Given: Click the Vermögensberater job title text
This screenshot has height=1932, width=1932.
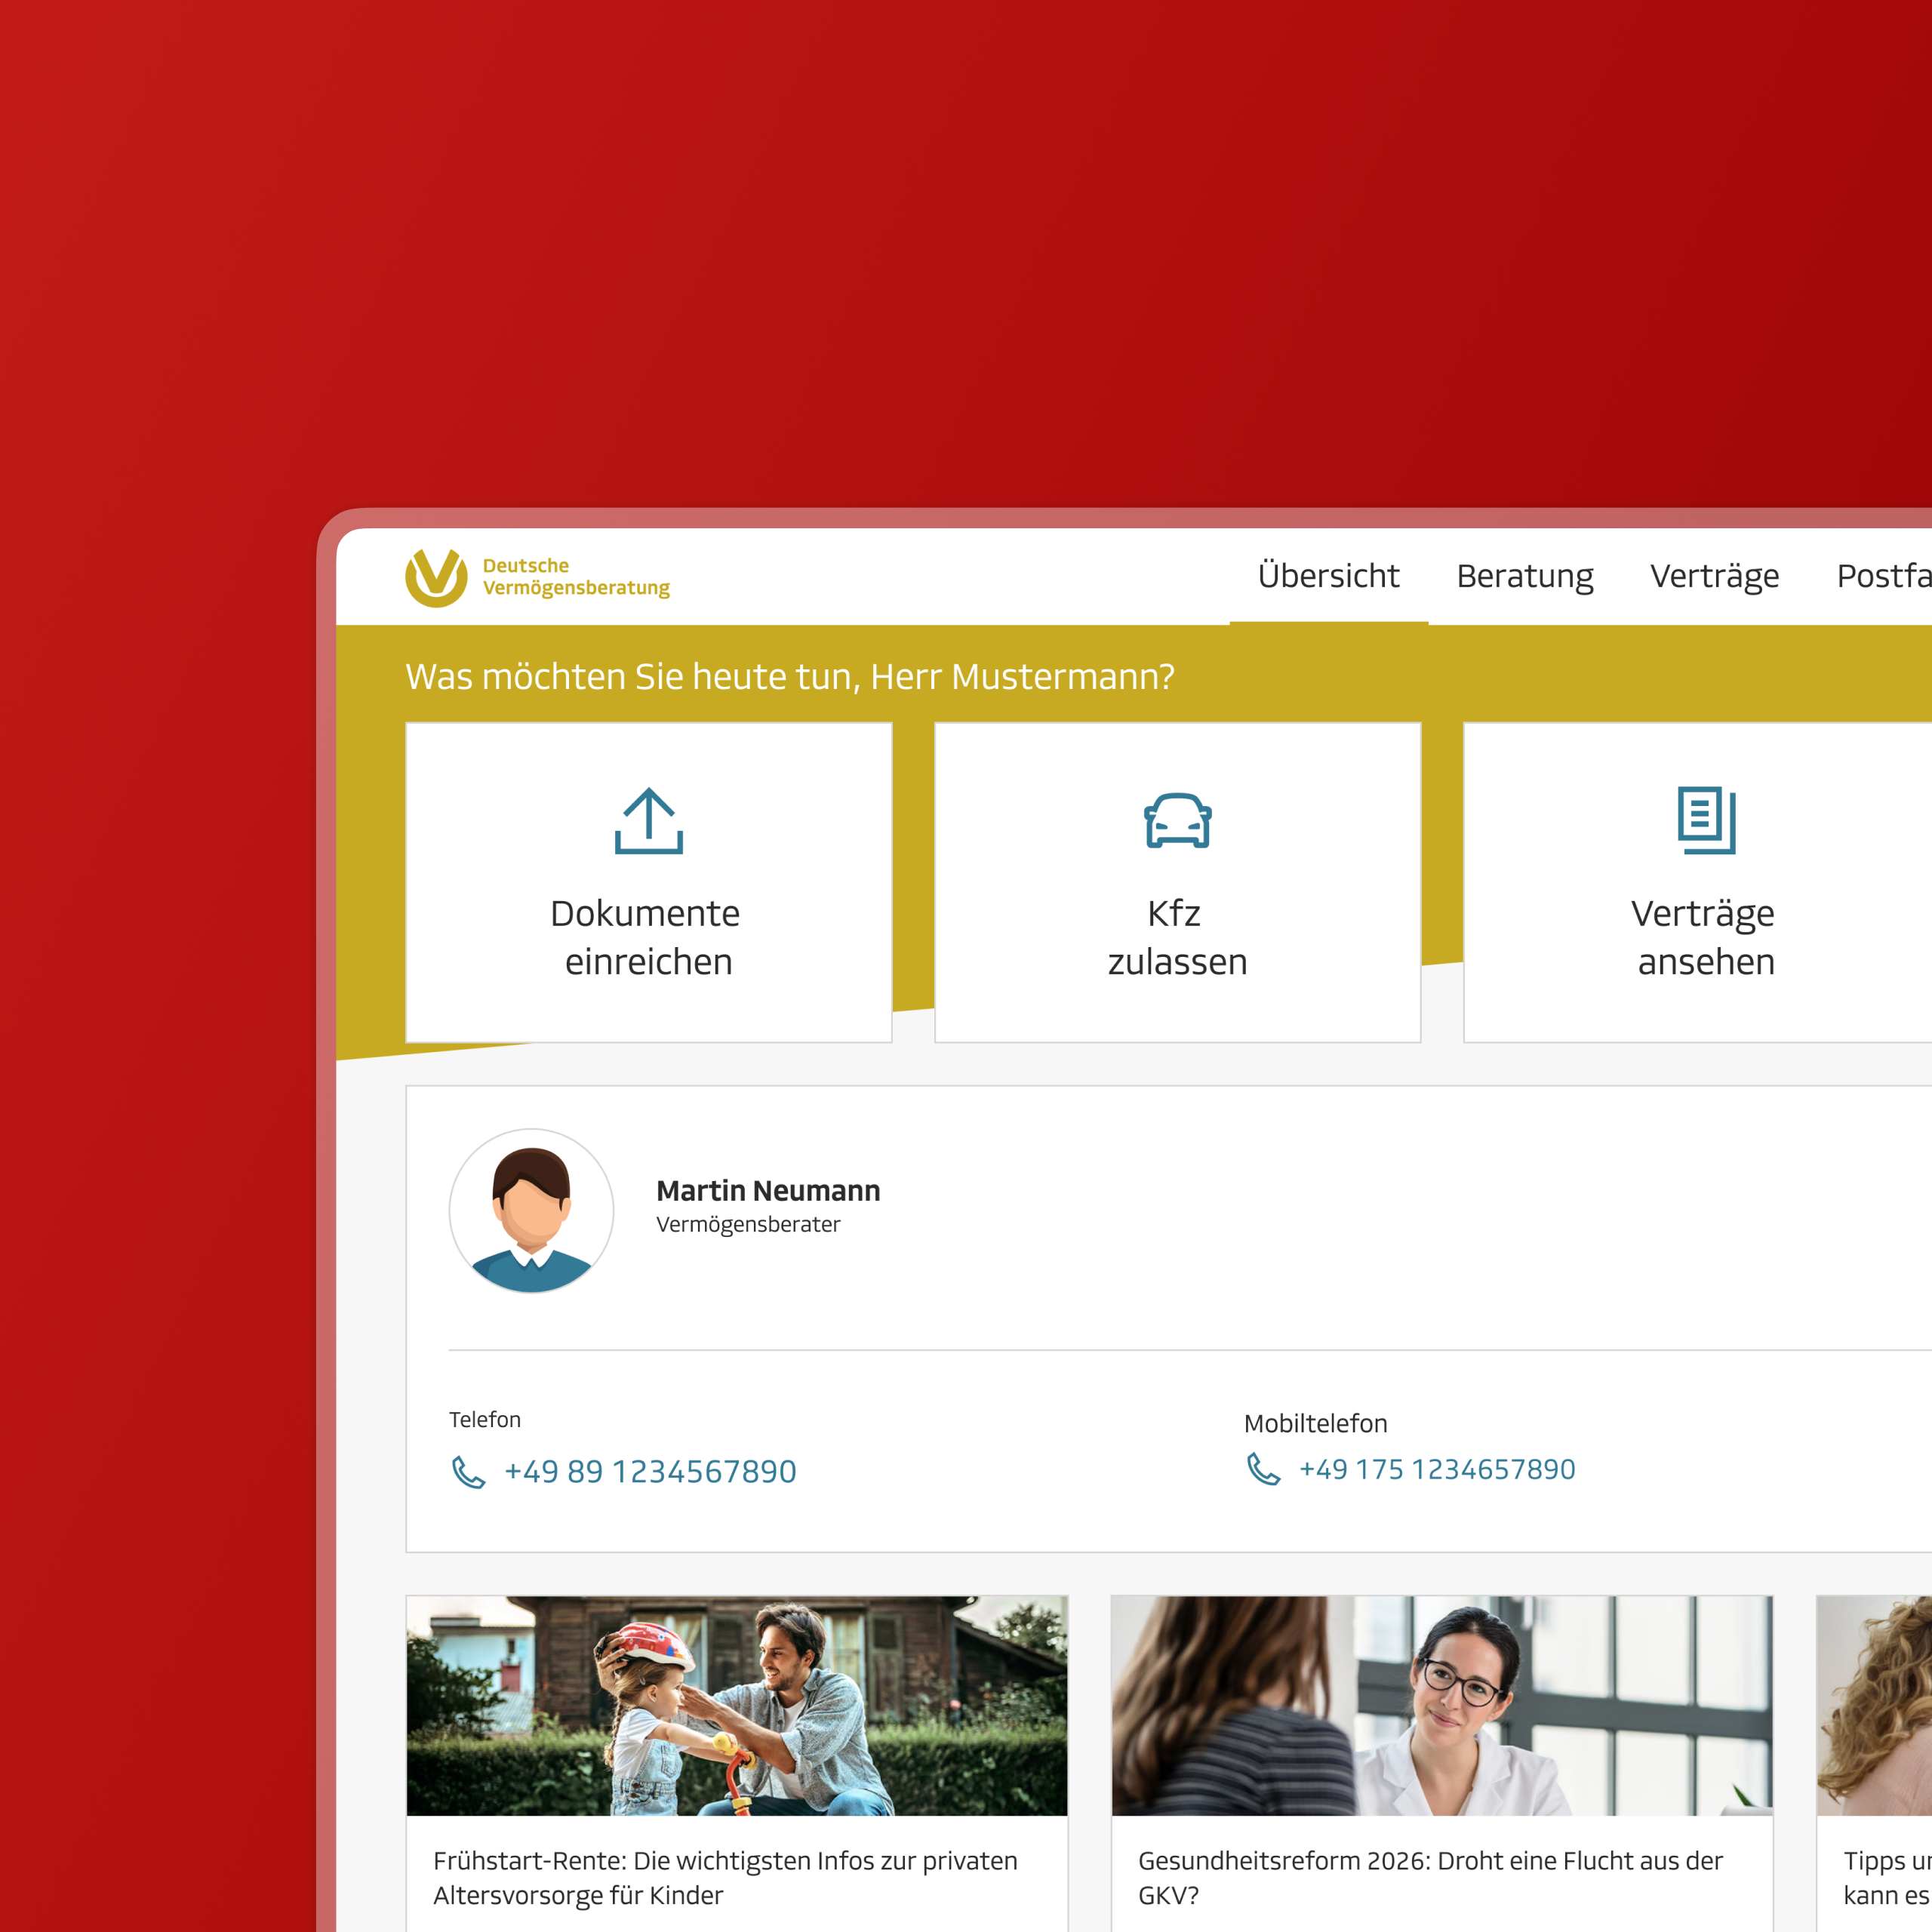Looking at the screenshot, I should pos(748,1225).
